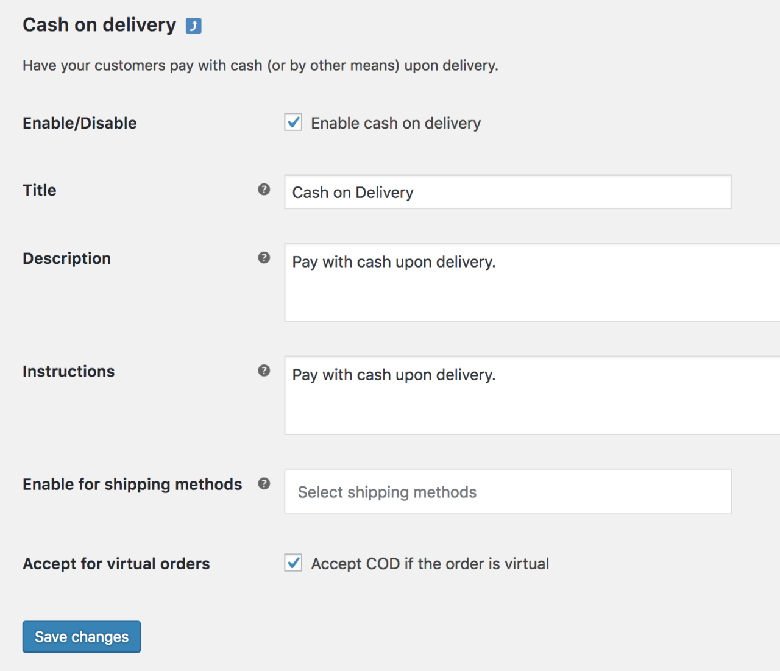
Task: Uncheck Accept COD if order is virtual
Action: [292, 563]
